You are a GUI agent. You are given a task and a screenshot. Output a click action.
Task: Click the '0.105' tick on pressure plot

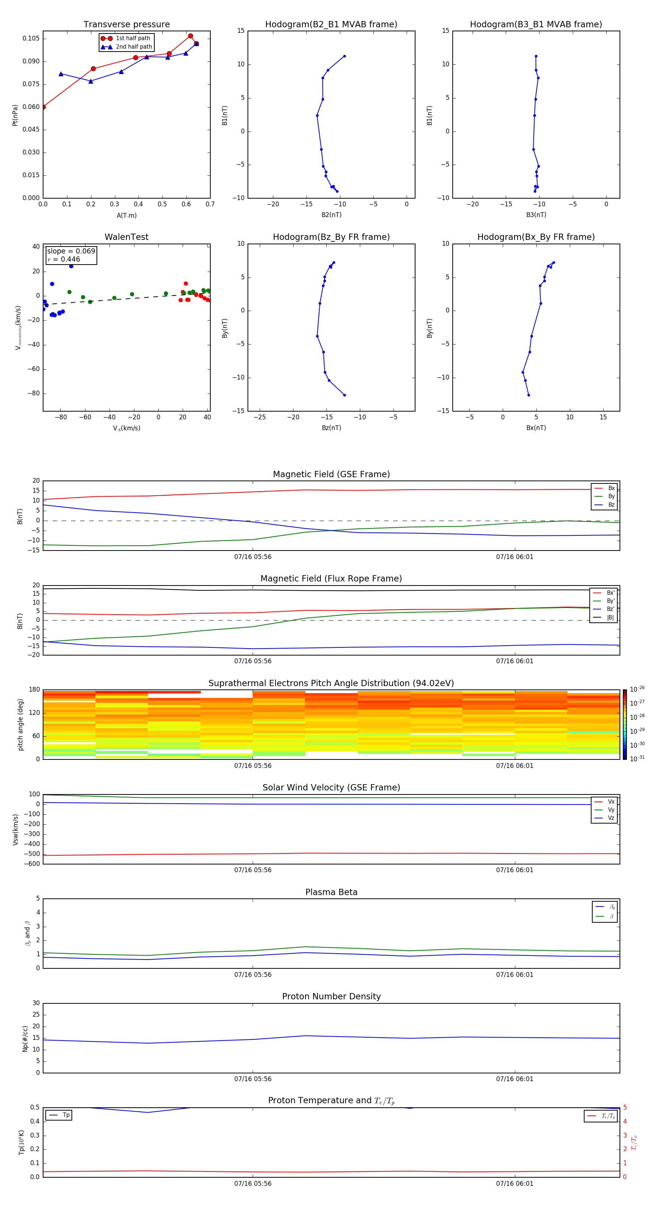(x=31, y=39)
